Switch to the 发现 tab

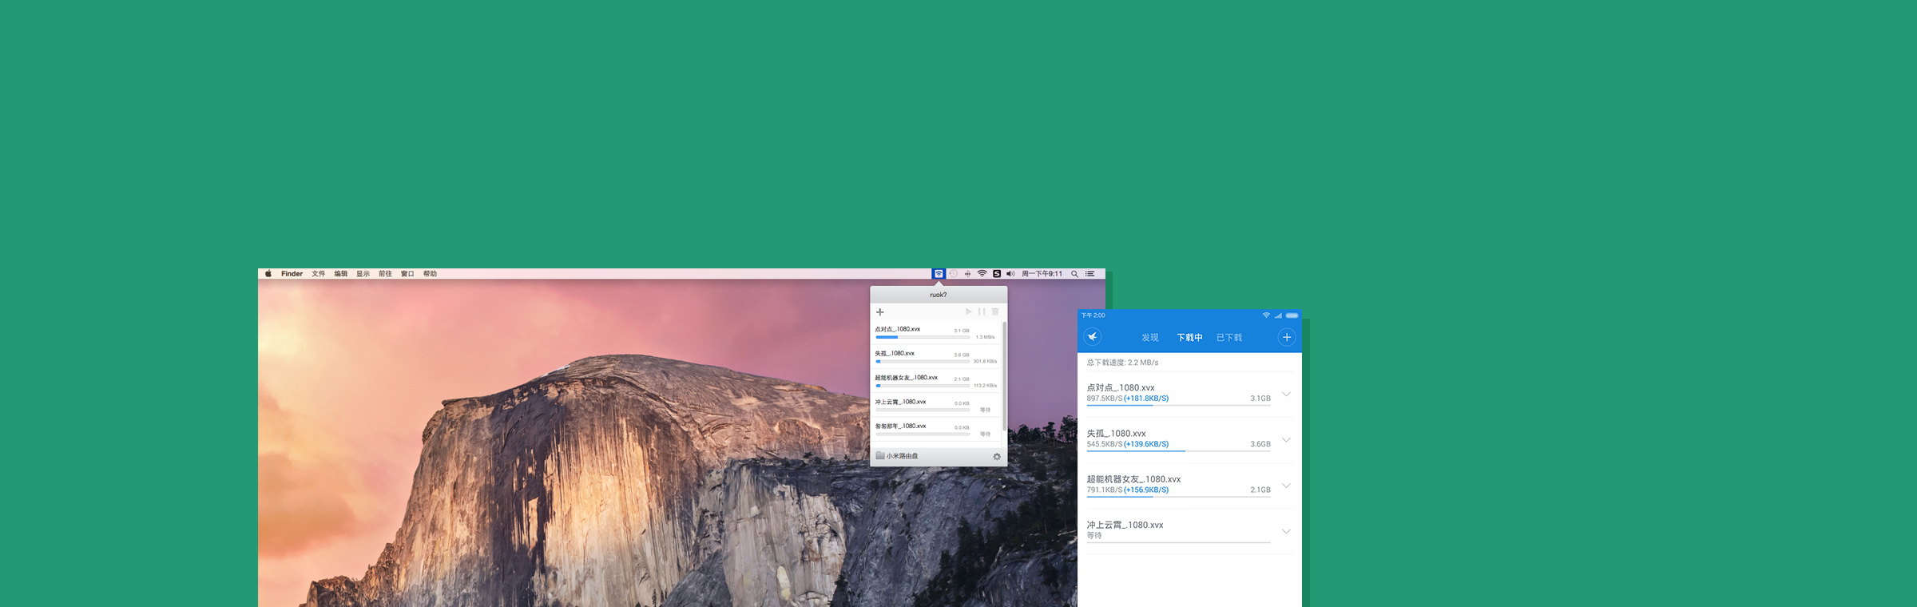[x=1149, y=338]
